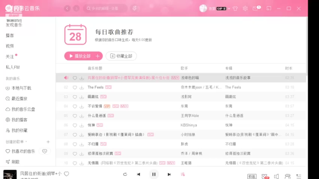The width and height of the screenshot is (319, 179).
Task: Open the playlist queue icon
Action: coord(299,176)
